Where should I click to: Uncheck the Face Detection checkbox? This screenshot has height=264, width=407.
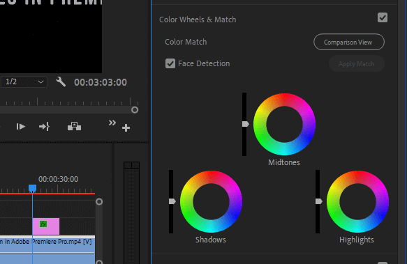coord(170,63)
